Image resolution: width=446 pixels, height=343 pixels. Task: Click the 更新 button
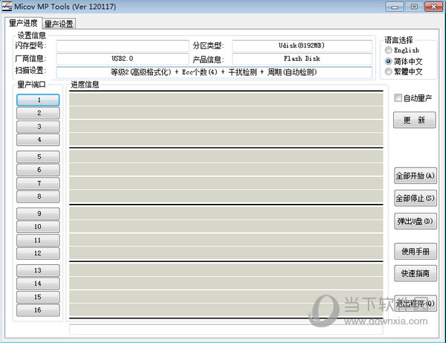[x=414, y=121]
